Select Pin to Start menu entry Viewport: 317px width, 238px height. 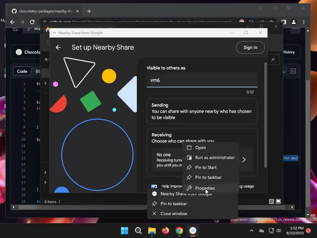211,167
